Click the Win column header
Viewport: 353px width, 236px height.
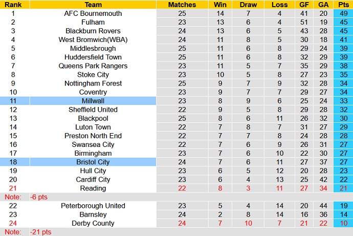pos(220,5)
